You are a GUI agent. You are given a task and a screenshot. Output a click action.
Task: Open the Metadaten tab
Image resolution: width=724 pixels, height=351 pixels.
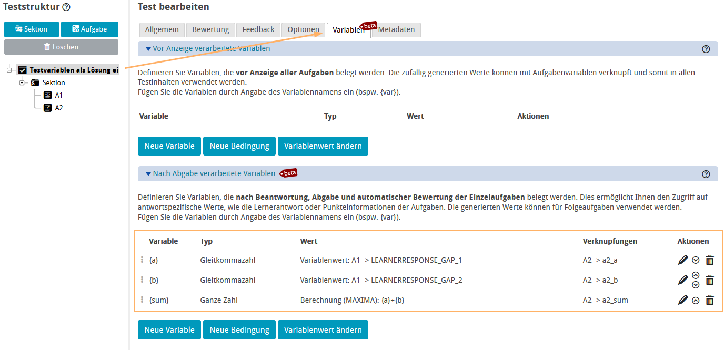[396, 29]
